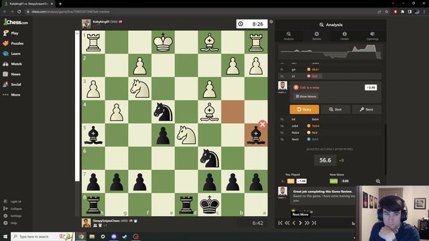This screenshot has width=429, height=241.
Task: Open Windows Settings from the taskbar
Action: click(x=103, y=236)
